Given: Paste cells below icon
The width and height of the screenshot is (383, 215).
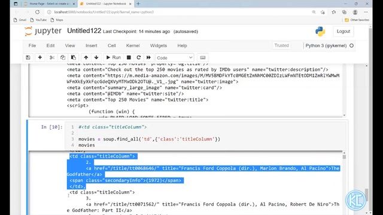Looking at the screenshot, I should (73, 57).
